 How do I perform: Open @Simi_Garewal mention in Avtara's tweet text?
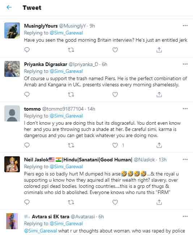coord(40,231)
